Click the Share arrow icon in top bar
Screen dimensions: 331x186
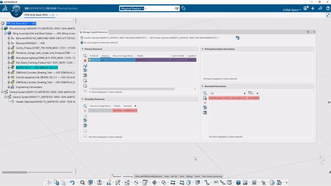click(320, 8)
